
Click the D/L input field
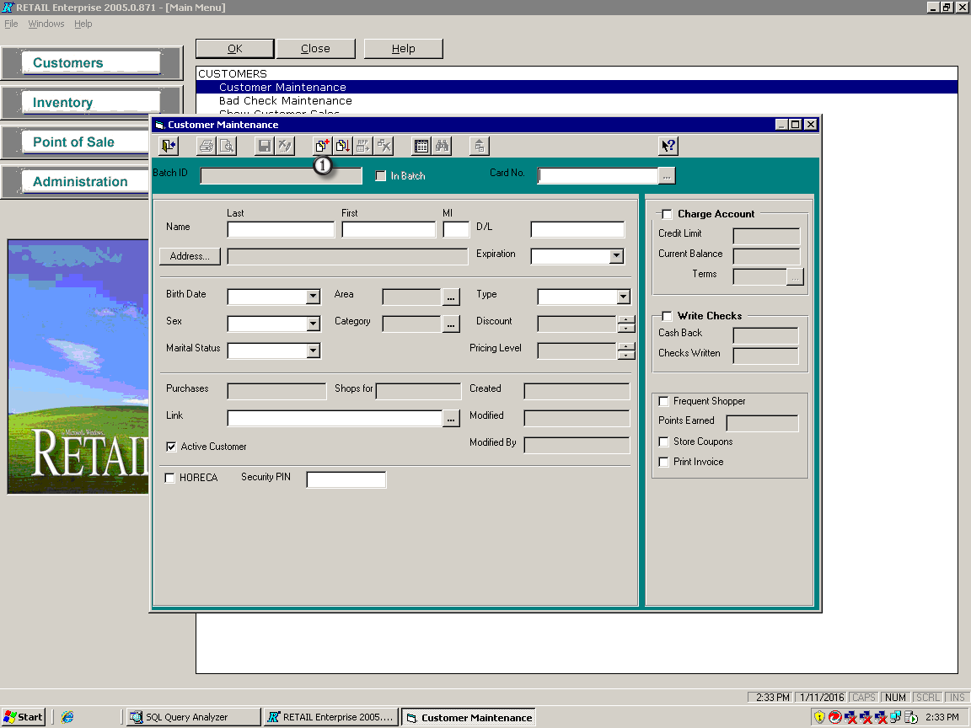(577, 230)
